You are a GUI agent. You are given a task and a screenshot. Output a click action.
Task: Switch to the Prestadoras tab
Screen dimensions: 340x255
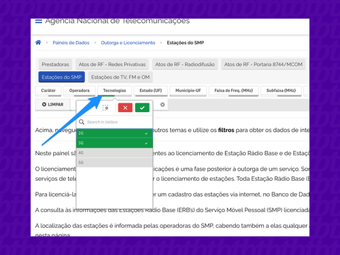55,65
